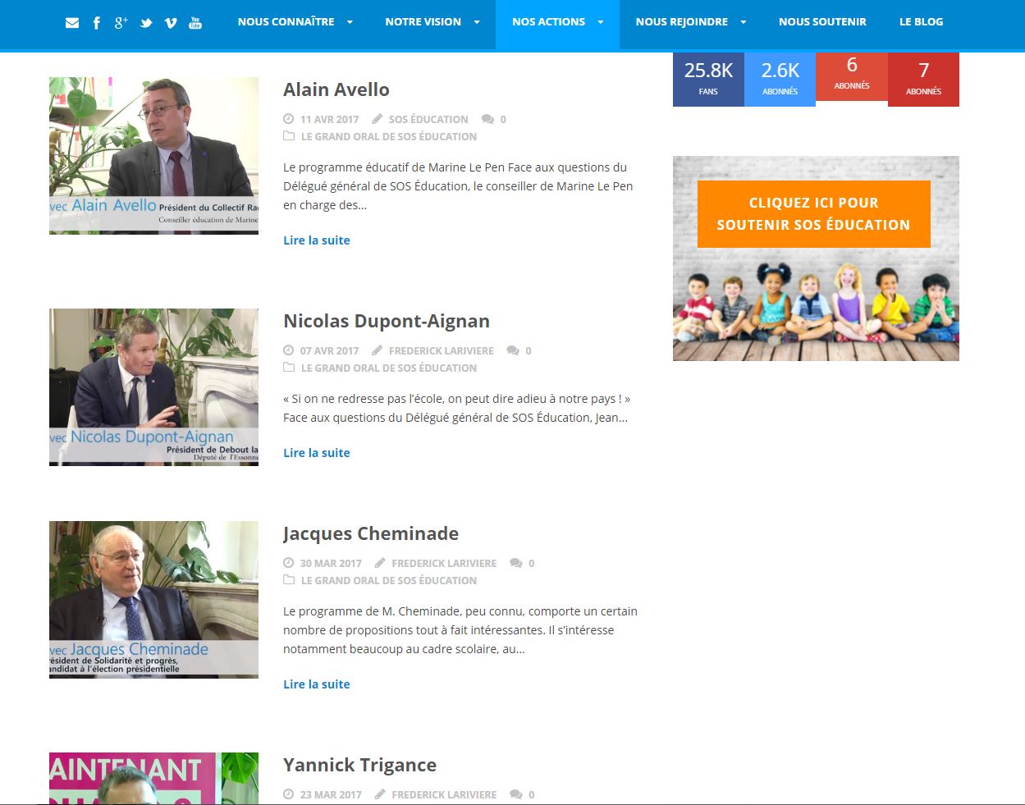Open the NOS ACTIONS menu
1025x805 pixels.
[548, 22]
